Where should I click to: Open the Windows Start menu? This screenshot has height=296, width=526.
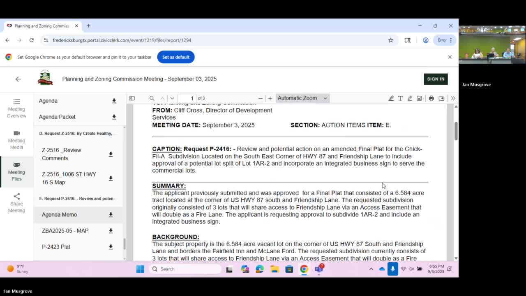click(x=140, y=269)
